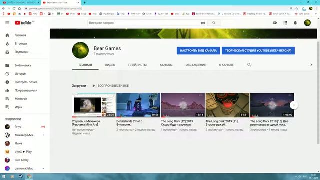The image size is (320, 180).
Task: Click ВОСПРОИЗВЕСТИ ВСЕ
Action: point(111,86)
